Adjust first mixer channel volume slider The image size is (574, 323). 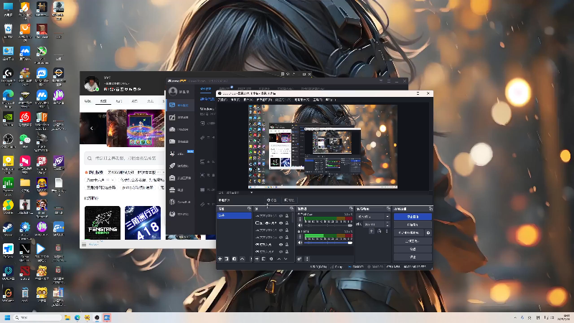(328, 225)
